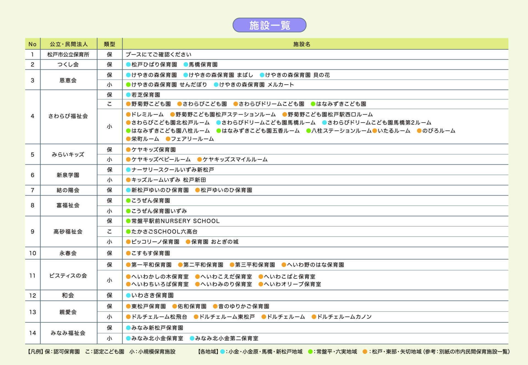The width and height of the screenshot is (528, 365).
Task: Click the 施設名 column header
Action: point(302,44)
